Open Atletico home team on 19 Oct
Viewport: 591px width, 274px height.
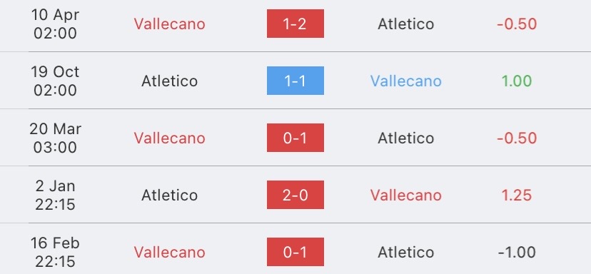170,81
